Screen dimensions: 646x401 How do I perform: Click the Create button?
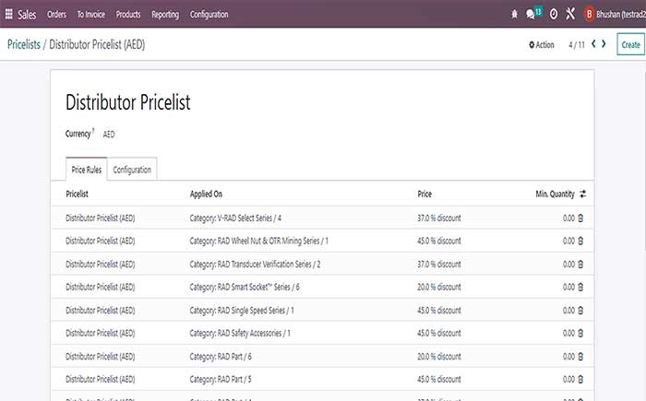pyautogui.click(x=630, y=44)
